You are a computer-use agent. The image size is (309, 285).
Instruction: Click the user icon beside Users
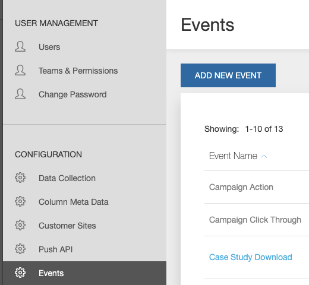point(20,46)
